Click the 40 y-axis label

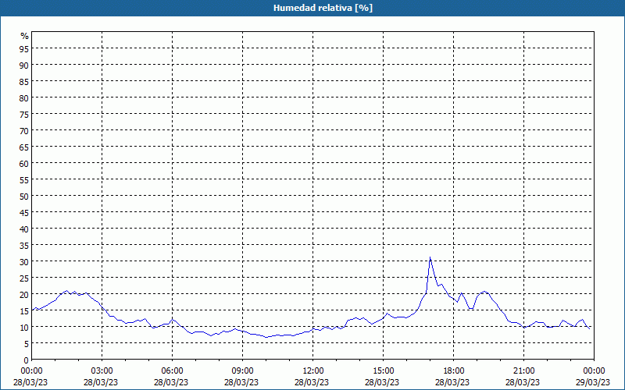pyautogui.click(x=24, y=229)
